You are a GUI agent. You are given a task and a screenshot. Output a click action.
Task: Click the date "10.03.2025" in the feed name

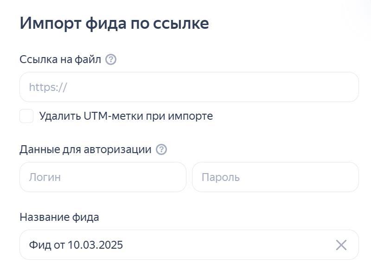pos(95,245)
